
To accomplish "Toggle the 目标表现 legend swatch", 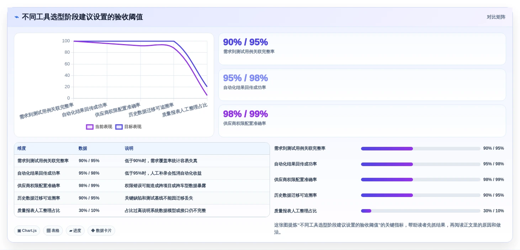I will (119, 127).
